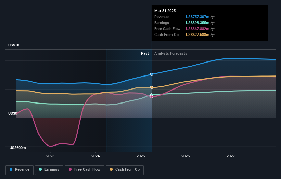This screenshot has width=281, height=179.
Task: Click the teal Earnings data point marker
Action: point(152,95)
